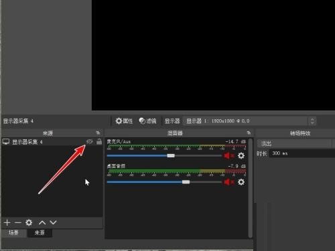Click the -7.9 dB level reading

tap(237, 166)
